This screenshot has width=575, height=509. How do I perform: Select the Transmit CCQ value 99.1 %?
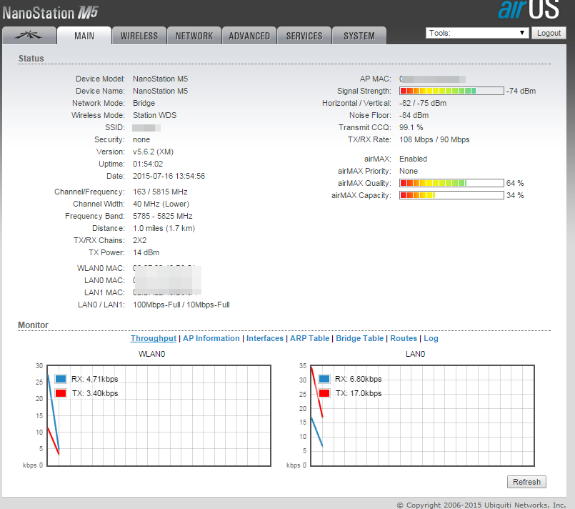(x=411, y=127)
